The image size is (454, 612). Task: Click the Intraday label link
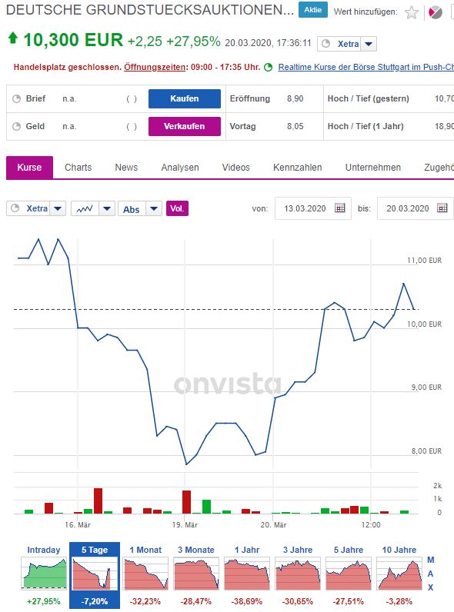pyautogui.click(x=44, y=550)
